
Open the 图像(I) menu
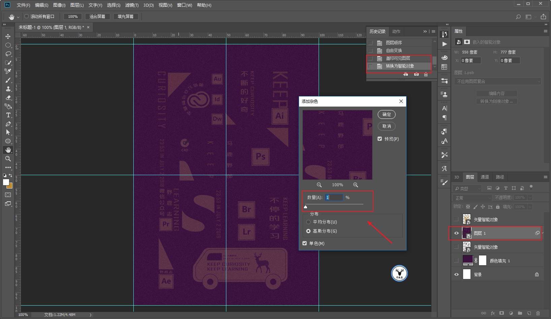point(59,5)
